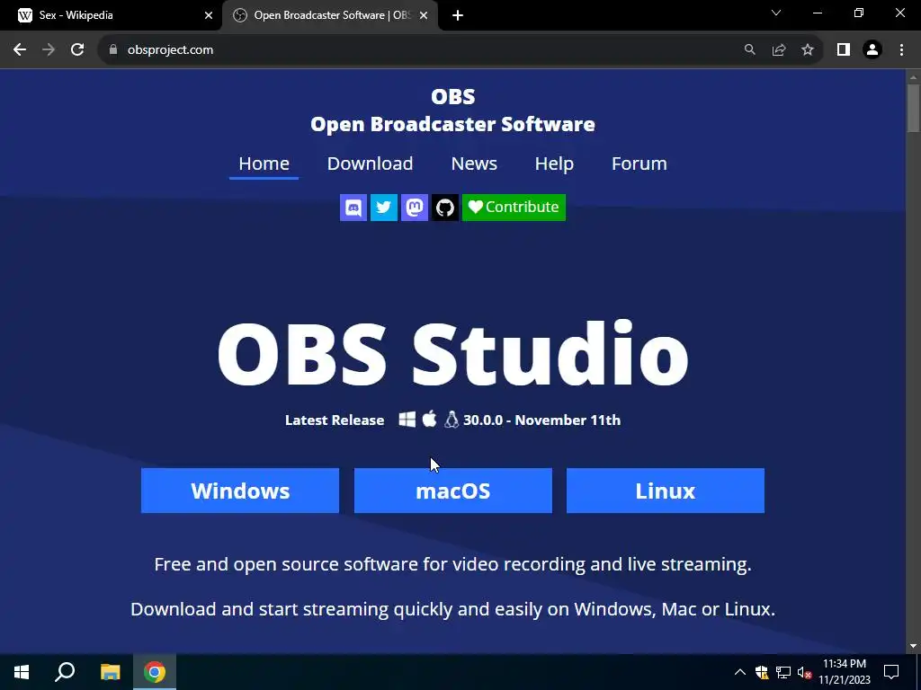Image resolution: width=921 pixels, height=690 pixels.
Task: Open the network status tray icon
Action: tap(783, 672)
